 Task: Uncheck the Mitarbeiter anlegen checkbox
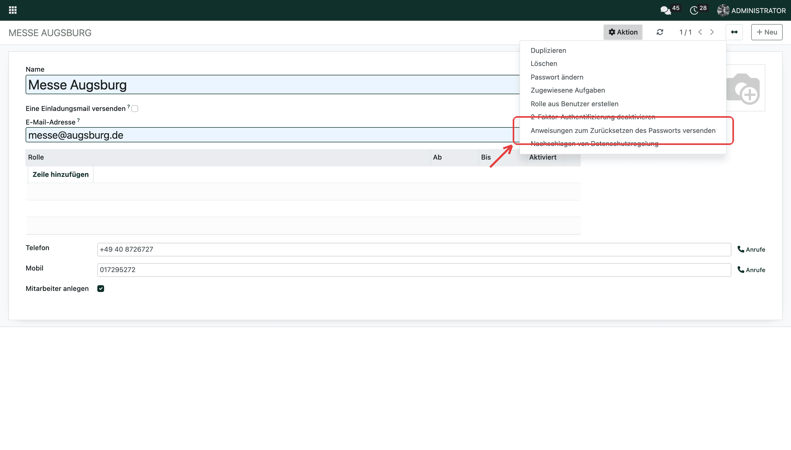101,289
